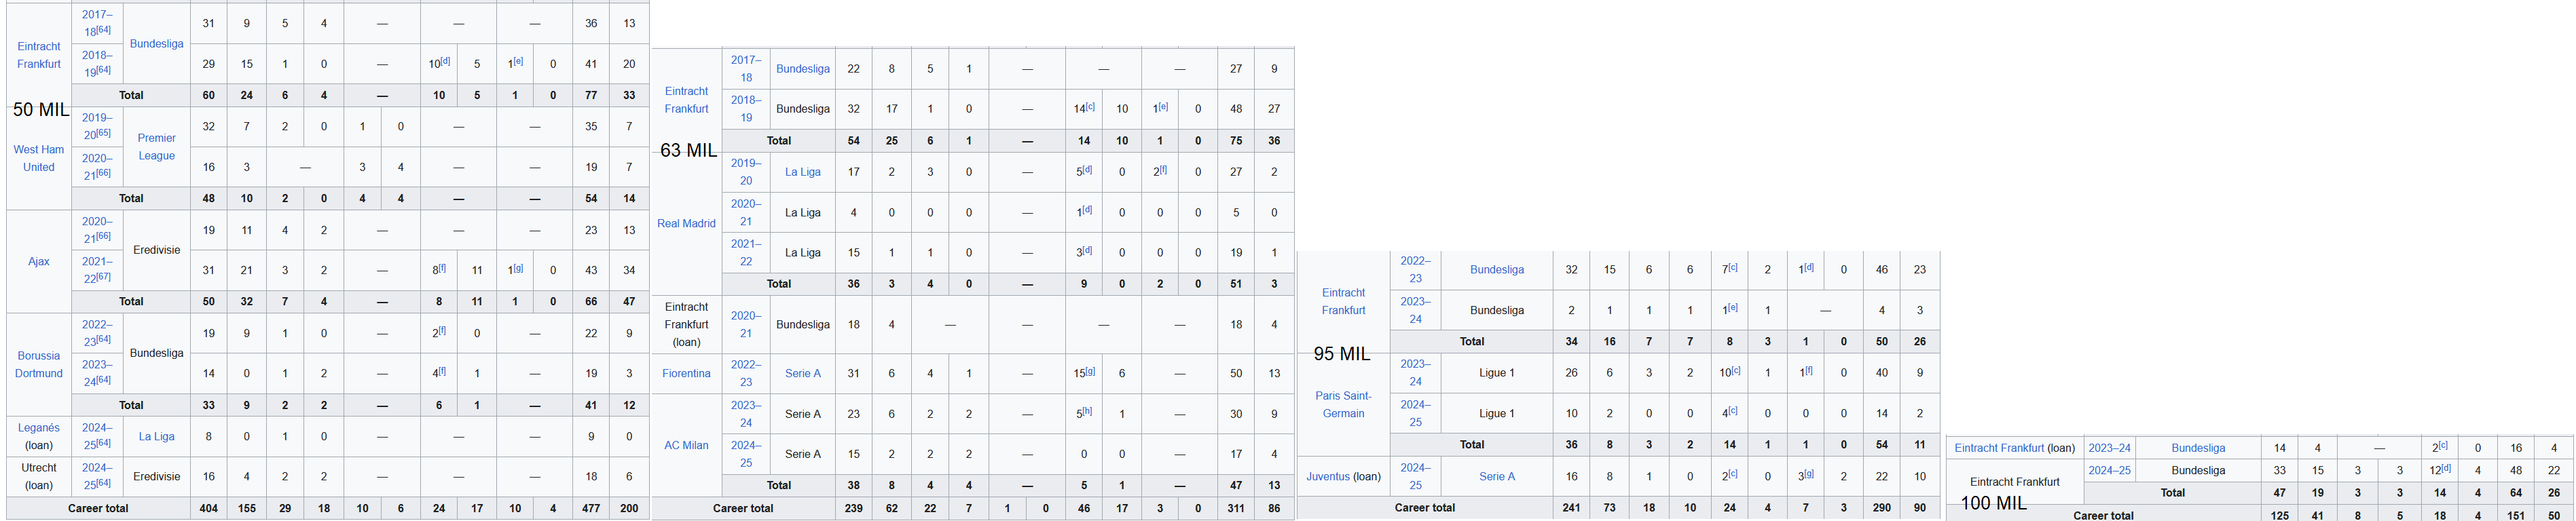Click Eintracht Frankfurt link in the (loan) 2023–24 row

[1999, 448]
